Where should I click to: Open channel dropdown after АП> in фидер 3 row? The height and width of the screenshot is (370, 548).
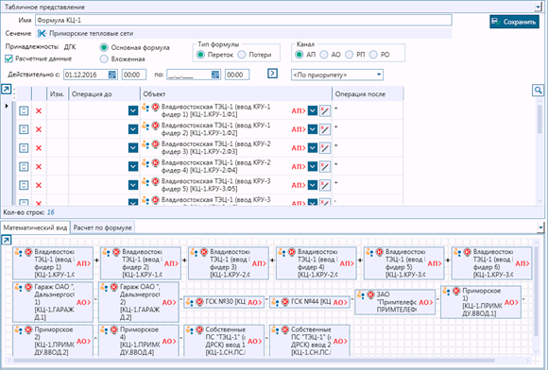(x=313, y=148)
